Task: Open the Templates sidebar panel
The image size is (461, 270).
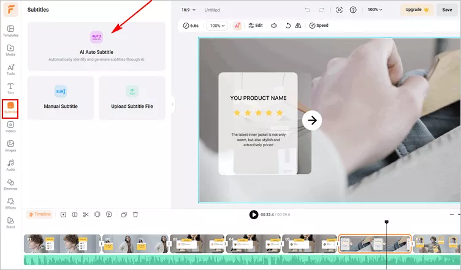Action: point(10,31)
